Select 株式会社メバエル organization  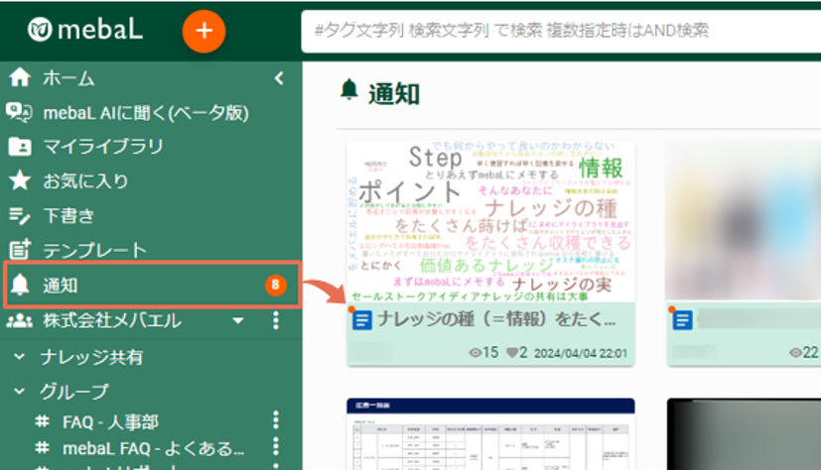pos(112,320)
